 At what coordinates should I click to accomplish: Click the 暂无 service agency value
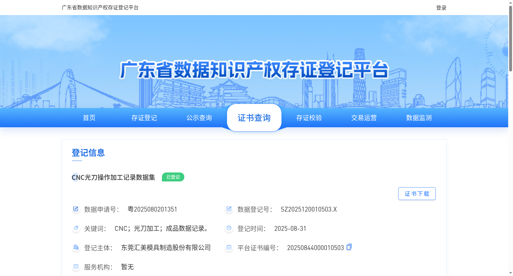point(127,267)
